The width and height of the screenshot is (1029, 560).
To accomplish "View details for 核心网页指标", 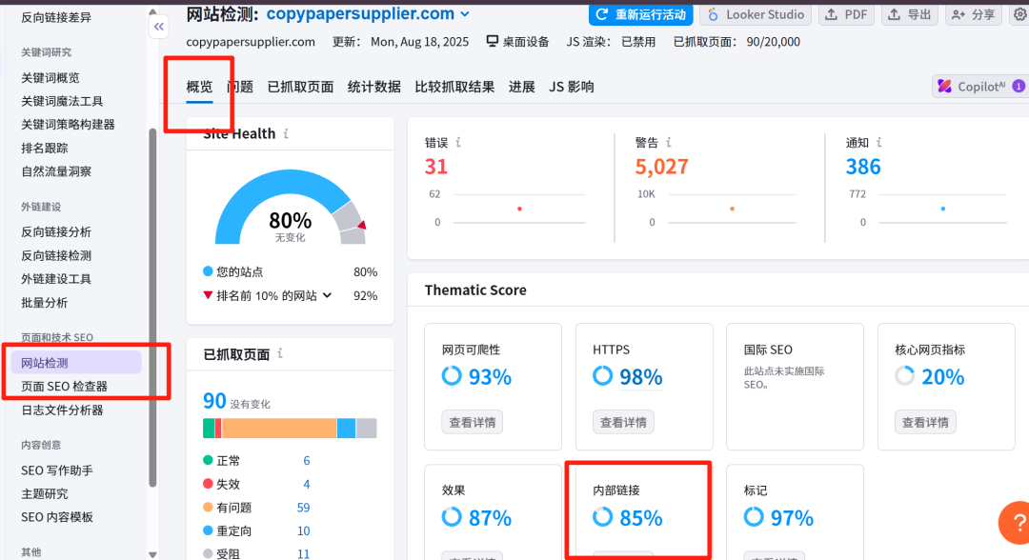I will [925, 422].
